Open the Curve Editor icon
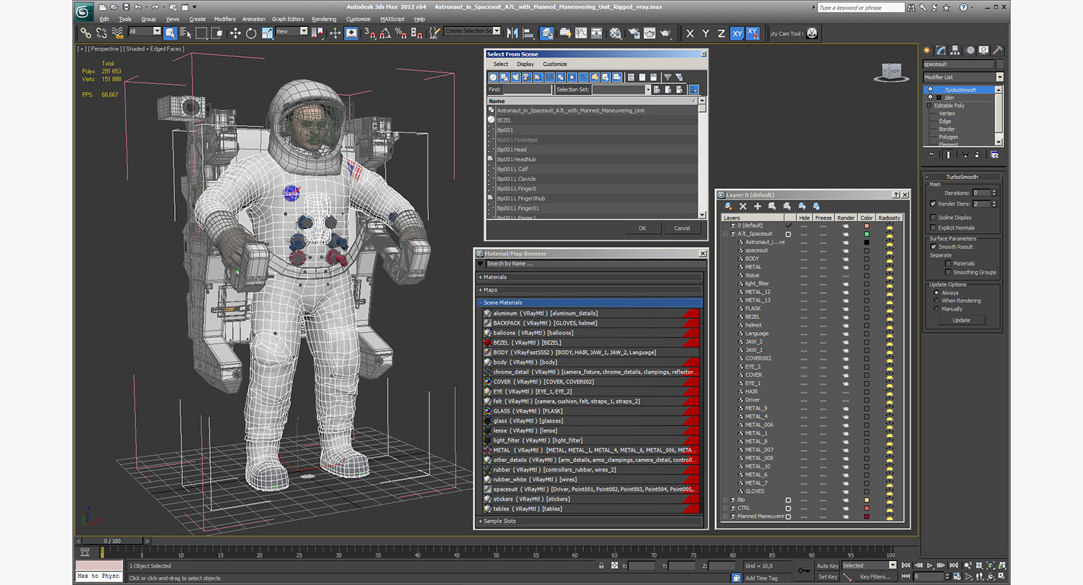 pyautogui.click(x=581, y=33)
